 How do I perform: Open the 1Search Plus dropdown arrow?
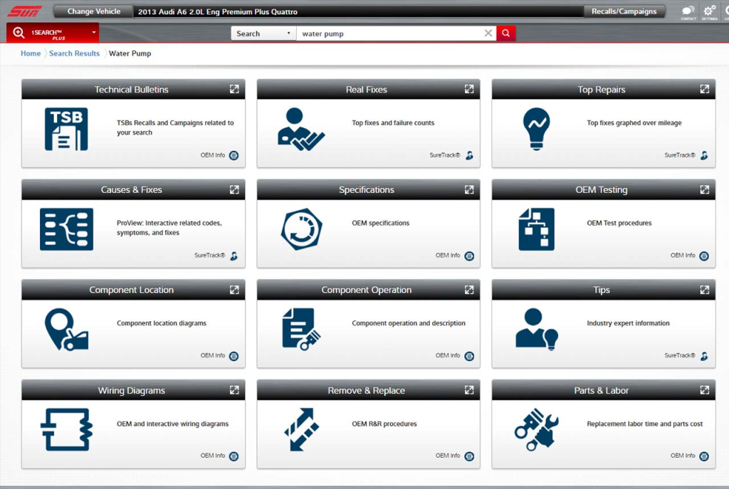[93, 33]
